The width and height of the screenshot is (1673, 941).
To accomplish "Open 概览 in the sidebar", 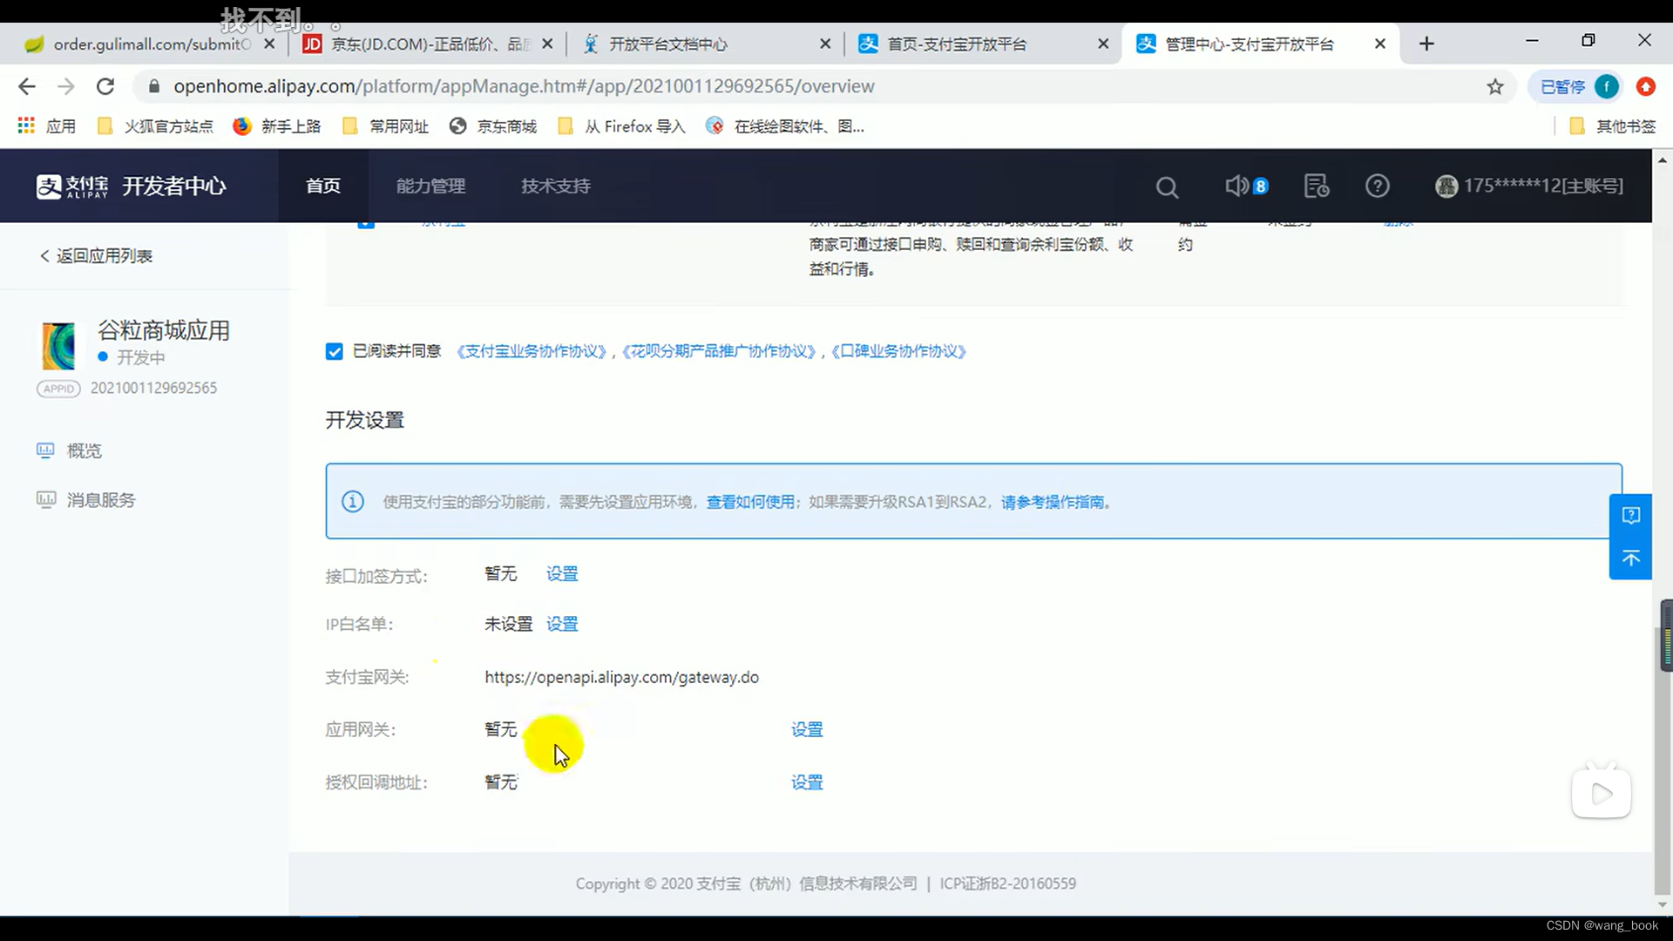I will coord(69,450).
